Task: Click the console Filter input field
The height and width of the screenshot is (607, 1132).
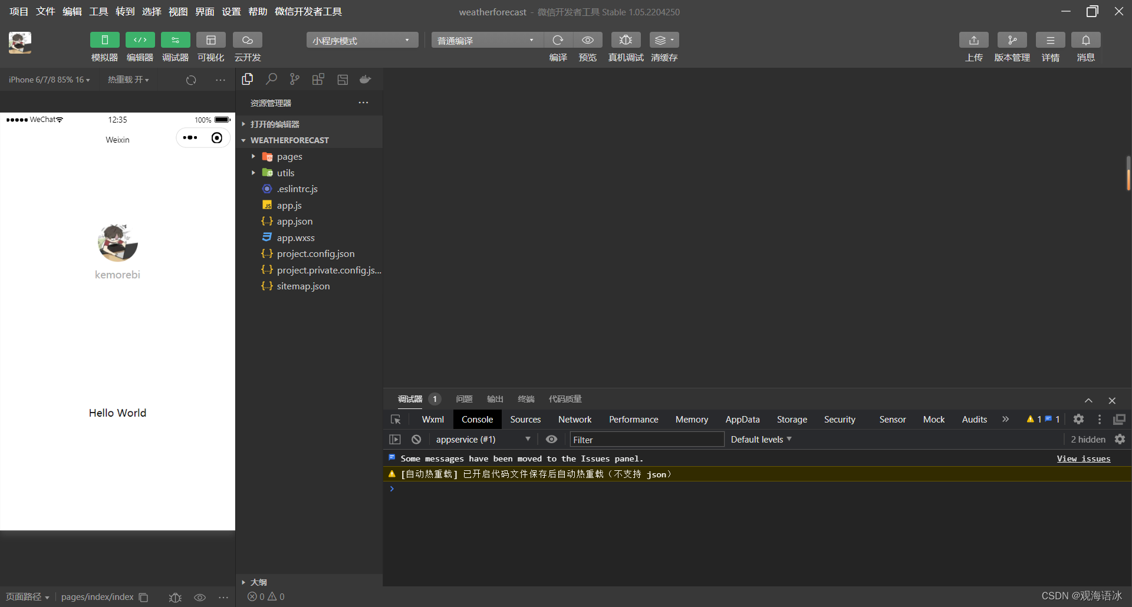Action: point(647,439)
